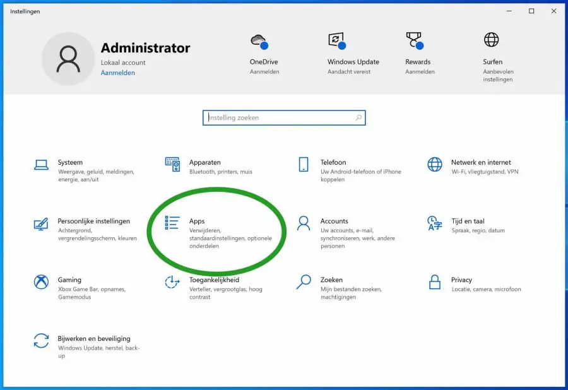Image resolution: width=568 pixels, height=390 pixels.
Task: Click the Administrator profile avatar
Action: [x=68, y=59]
